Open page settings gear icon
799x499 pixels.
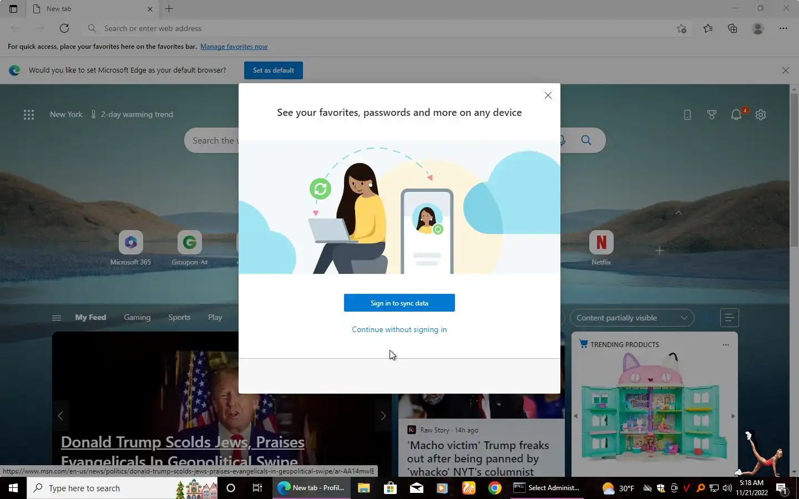761,115
